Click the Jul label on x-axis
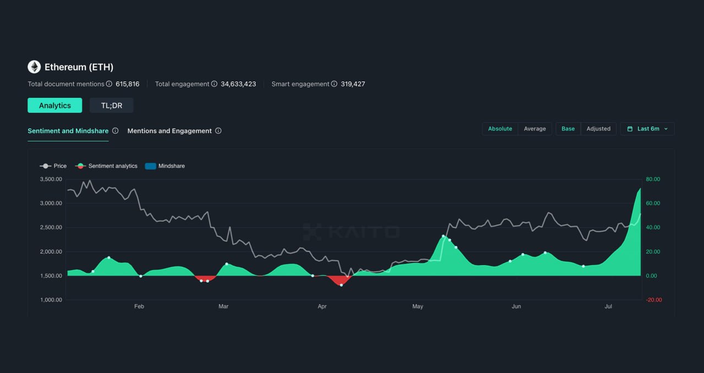Viewport: 704px width, 373px height. (x=608, y=306)
